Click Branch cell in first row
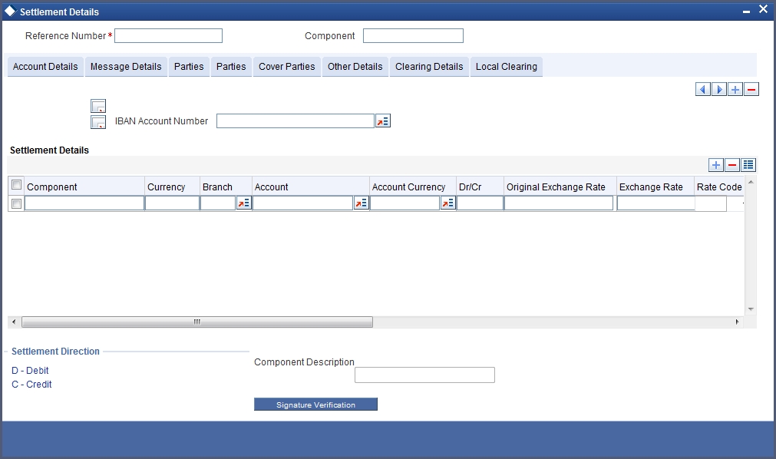This screenshot has height=459, width=776. (218, 203)
